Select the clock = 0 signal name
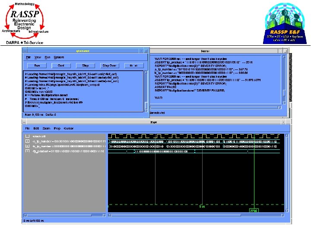 click(39, 136)
